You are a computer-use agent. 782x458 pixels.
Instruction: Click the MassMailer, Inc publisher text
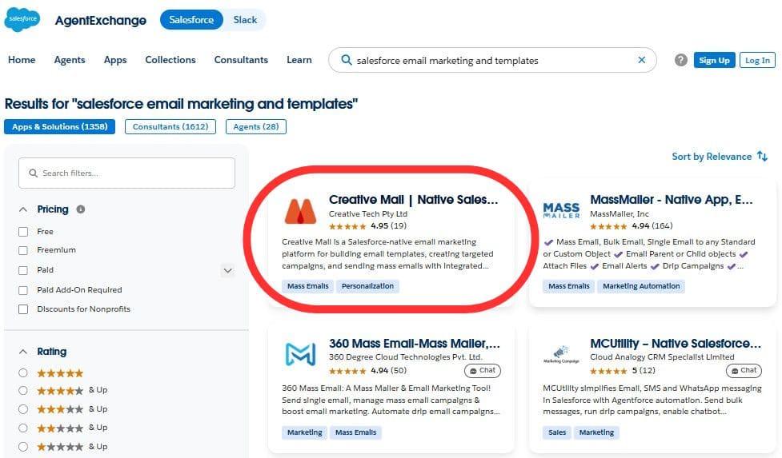click(x=620, y=213)
